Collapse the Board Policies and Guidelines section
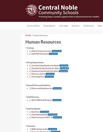 click(x=26, y=85)
